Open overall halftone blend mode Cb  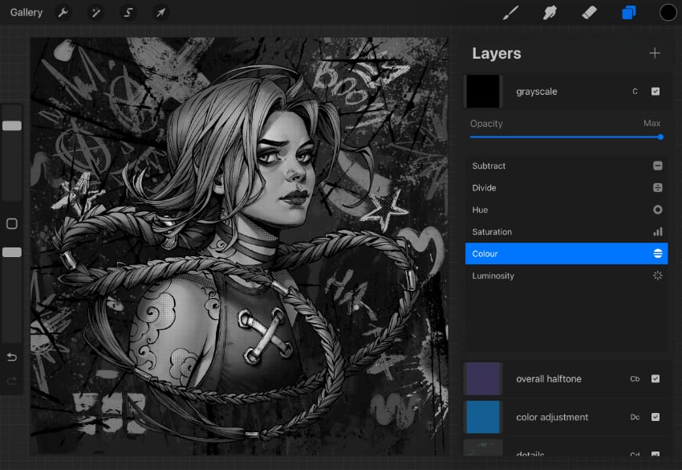[x=635, y=379]
